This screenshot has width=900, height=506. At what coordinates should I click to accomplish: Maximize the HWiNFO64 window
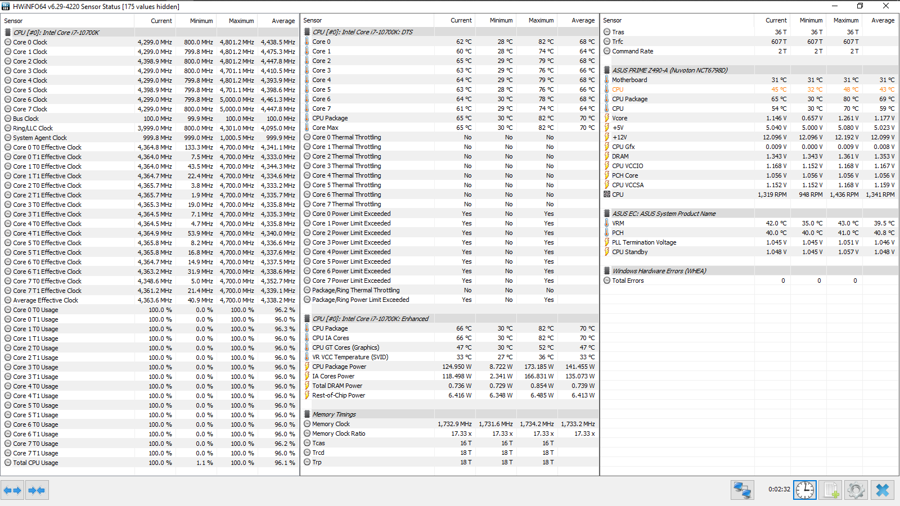pyautogui.click(x=860, y=6)
